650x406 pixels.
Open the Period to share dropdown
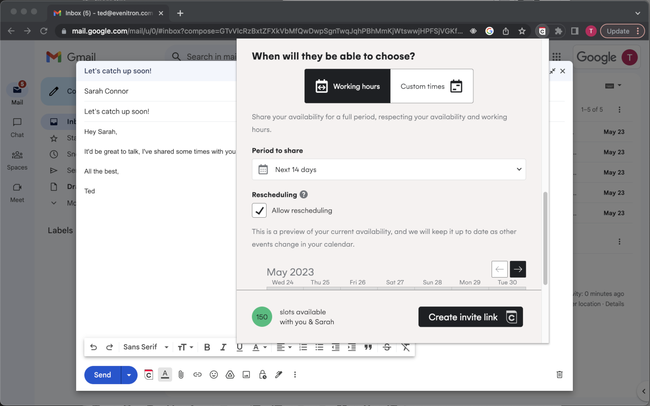pyautogui.click(x=389, y=170)
